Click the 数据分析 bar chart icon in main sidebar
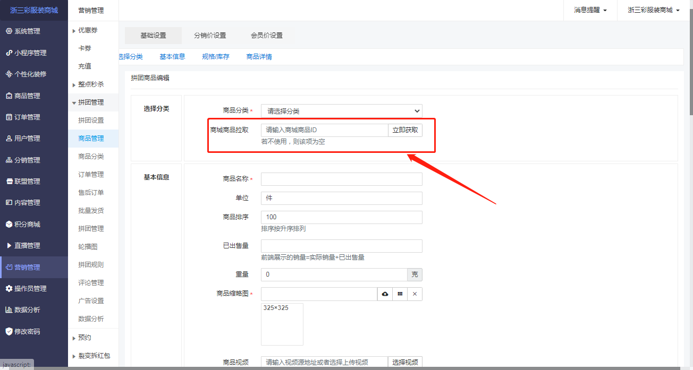Screen dimensions: 693x370 9,310
